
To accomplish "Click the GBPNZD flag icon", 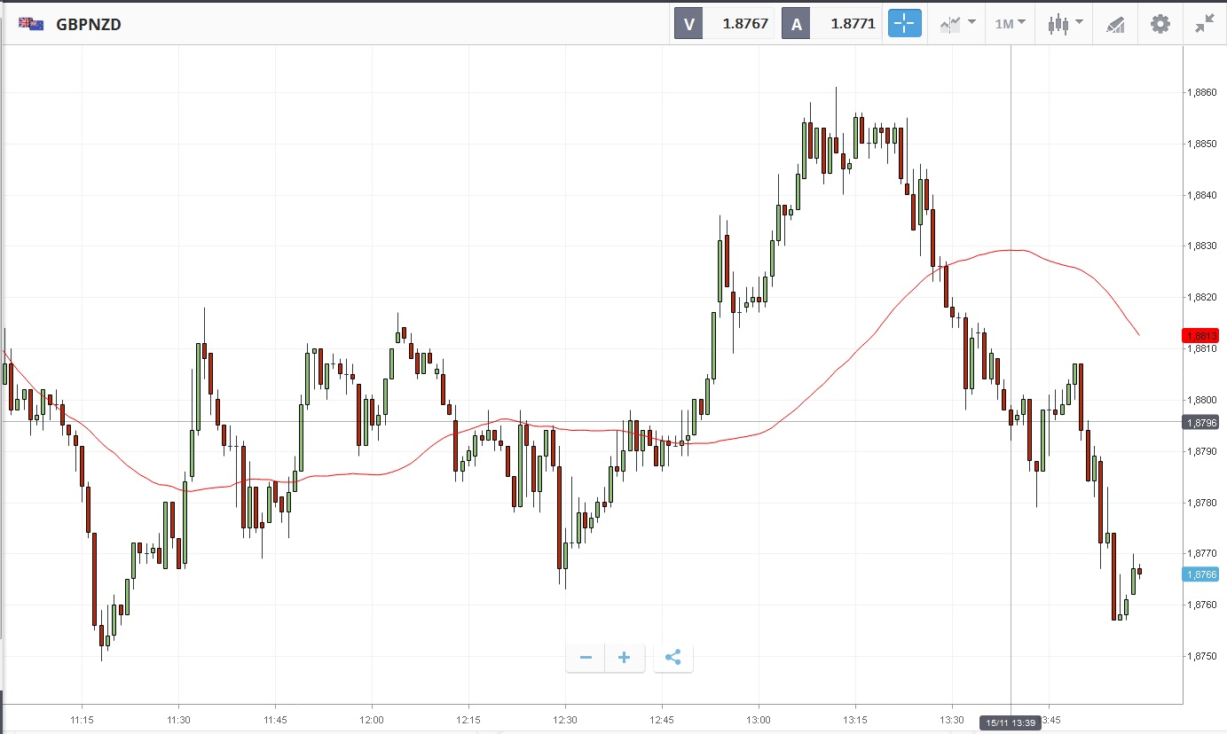I will (x=32, y=24).
